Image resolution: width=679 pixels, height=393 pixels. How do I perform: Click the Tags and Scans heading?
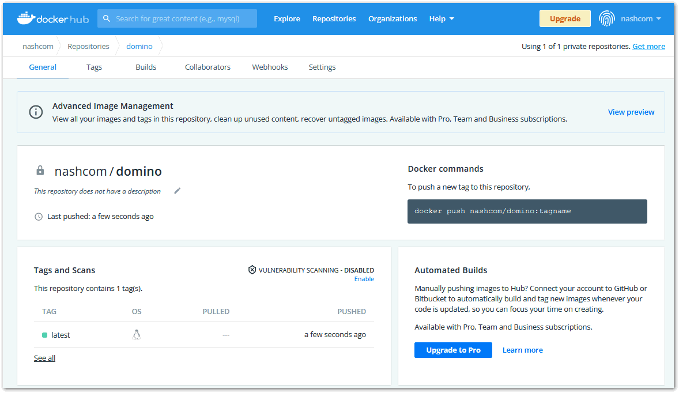(x=65, y=270)
